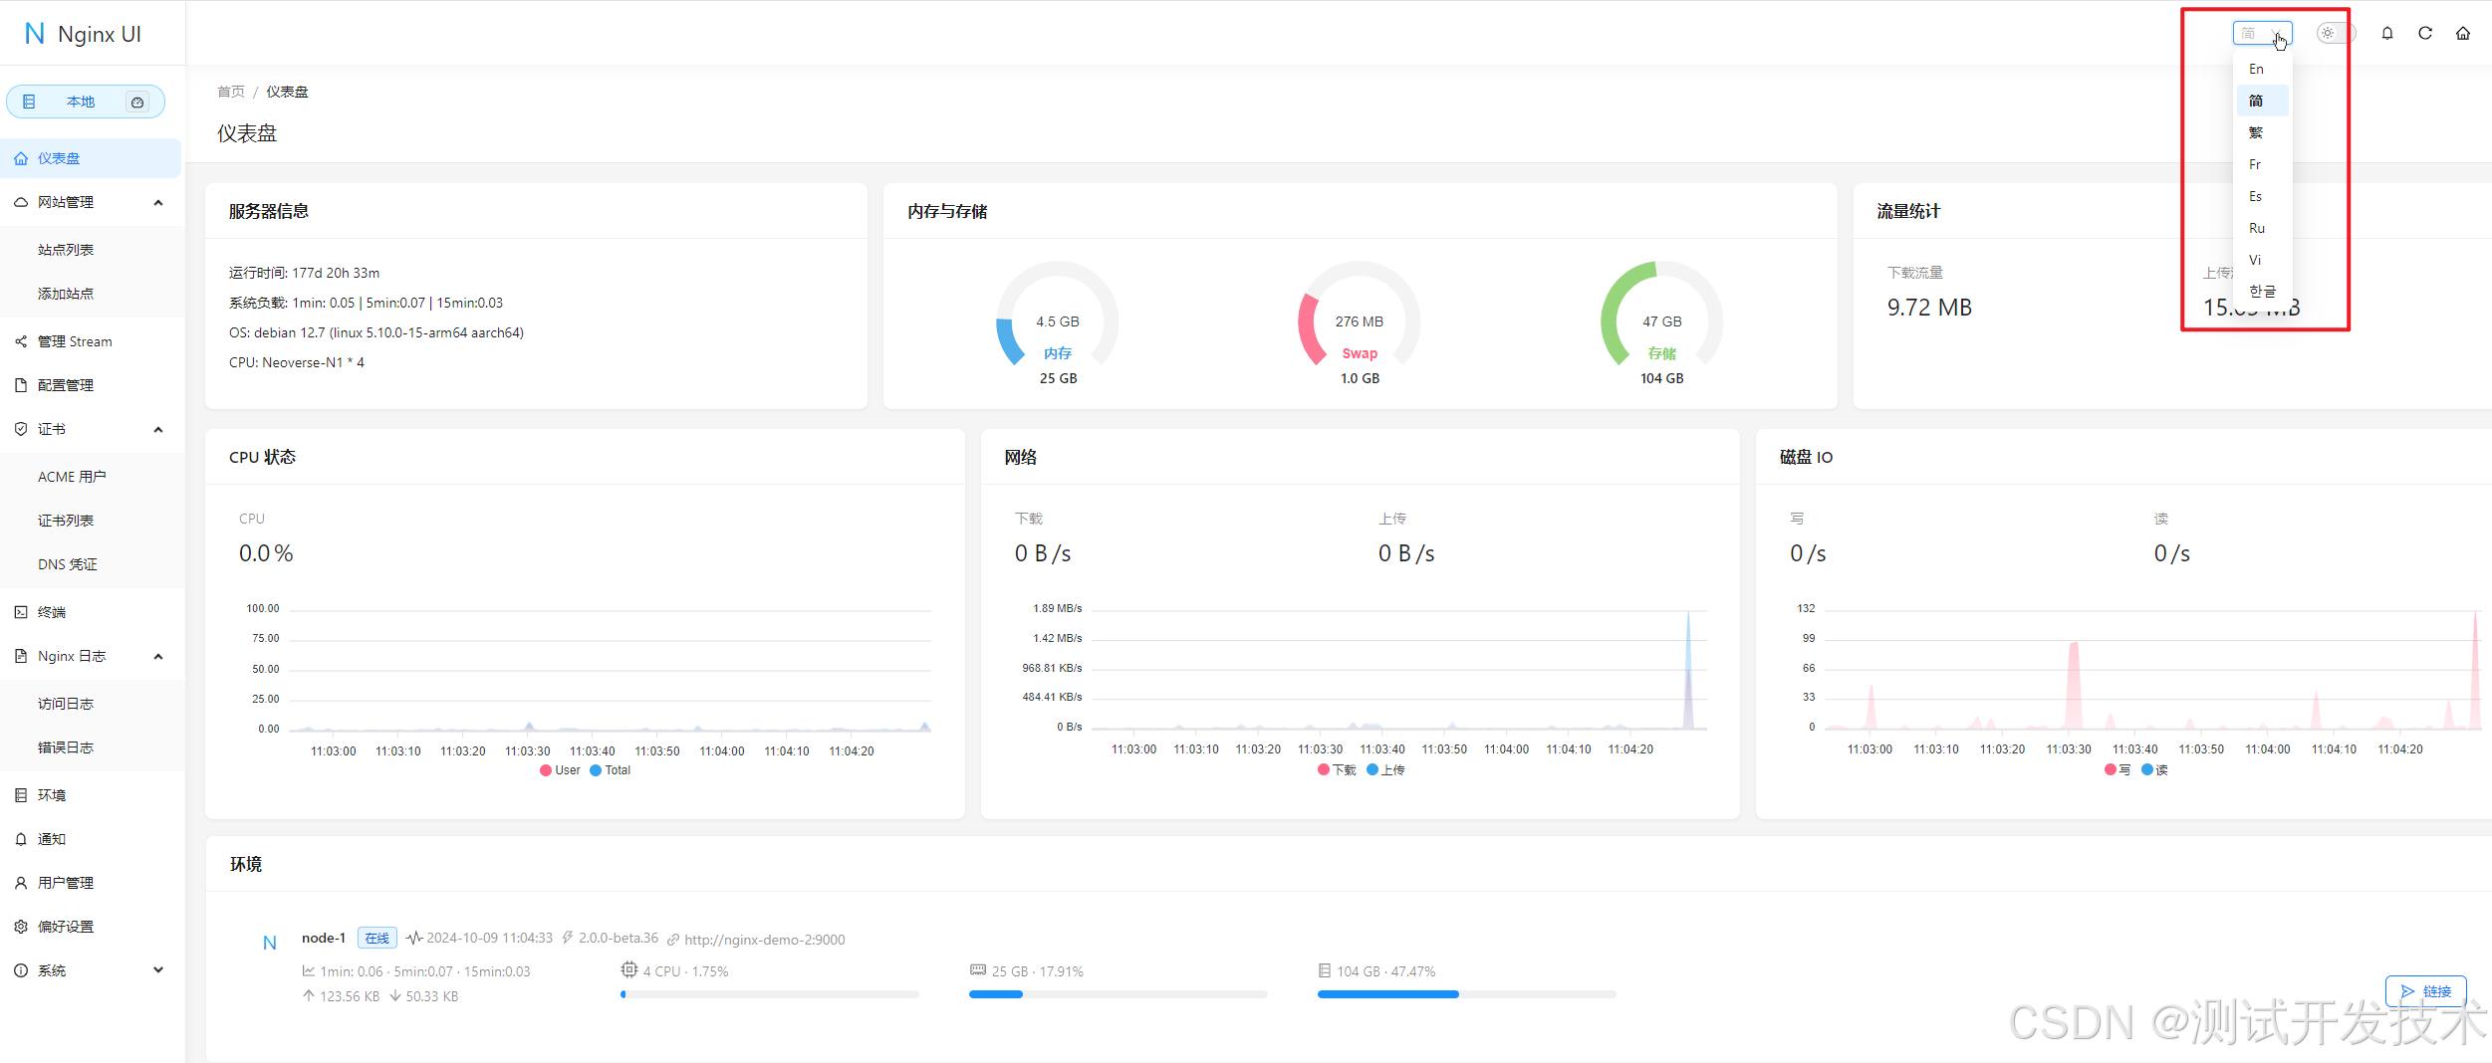Viewport: 2492px width, 1063px height.
Task: Toggle the light/dark theme switch
Action: pos(2336,33)
